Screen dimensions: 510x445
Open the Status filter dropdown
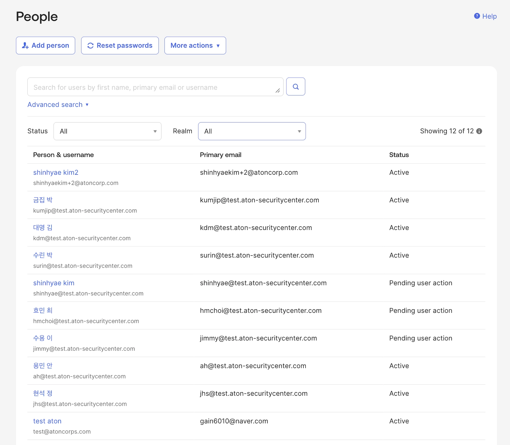pyautogui.click(x=107, y=131)
